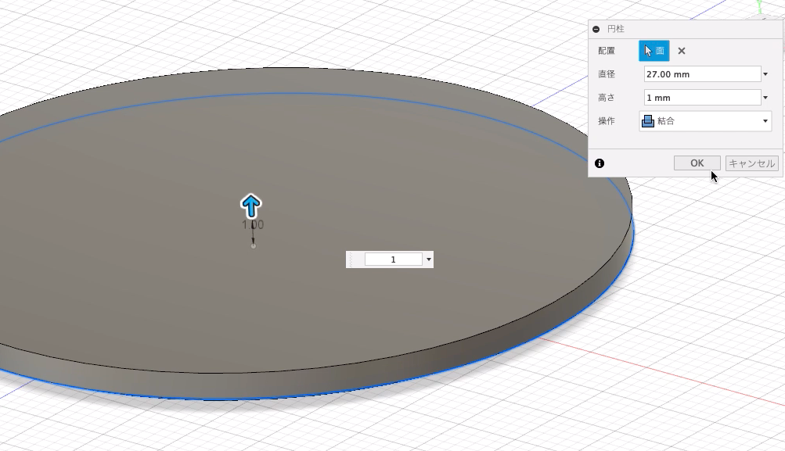Open the floating value field dropdown arrow
This screenshot has height=451, width=785.
429,260
